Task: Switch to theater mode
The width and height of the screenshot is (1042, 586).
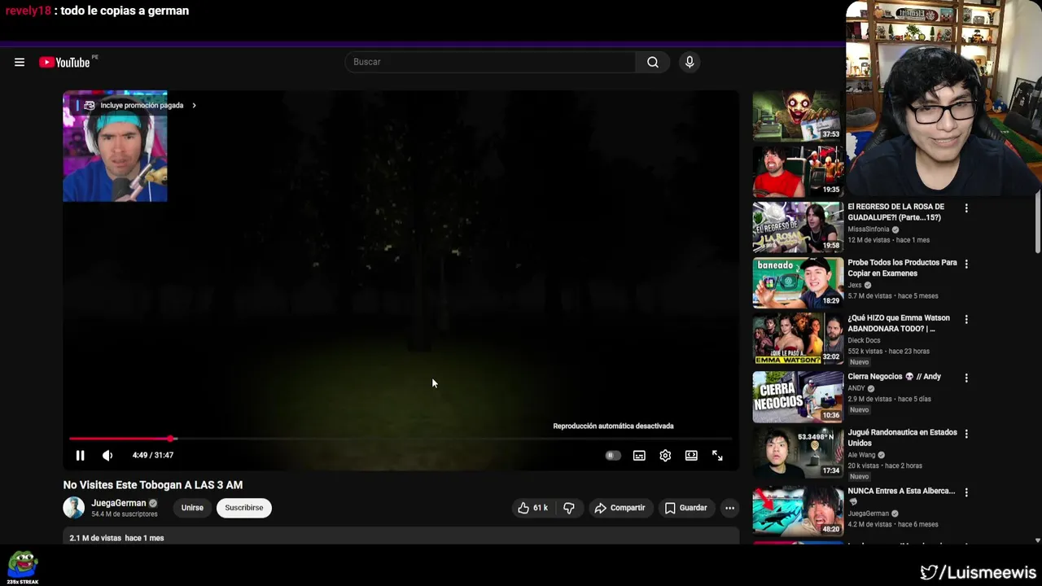Action: (x=691, y=456)
